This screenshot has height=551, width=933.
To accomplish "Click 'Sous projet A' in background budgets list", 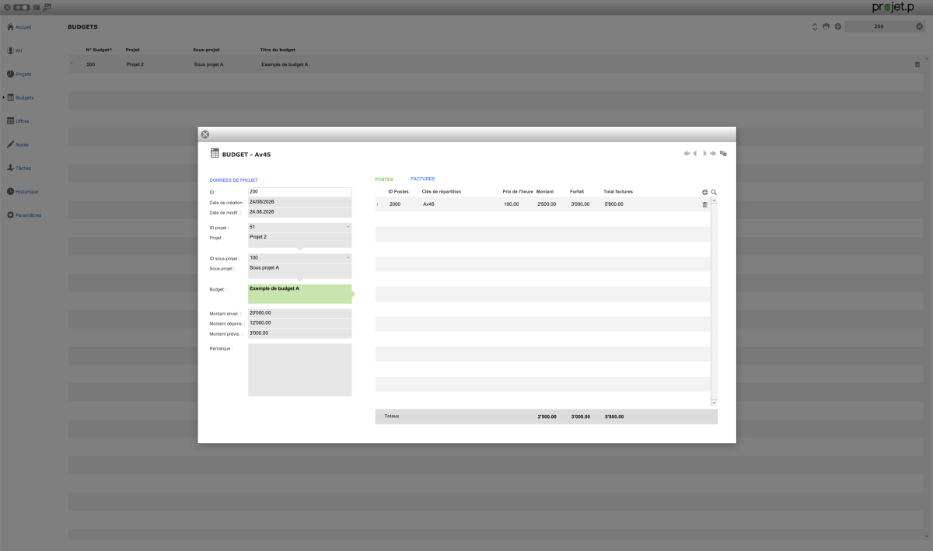I will (208, 65).
